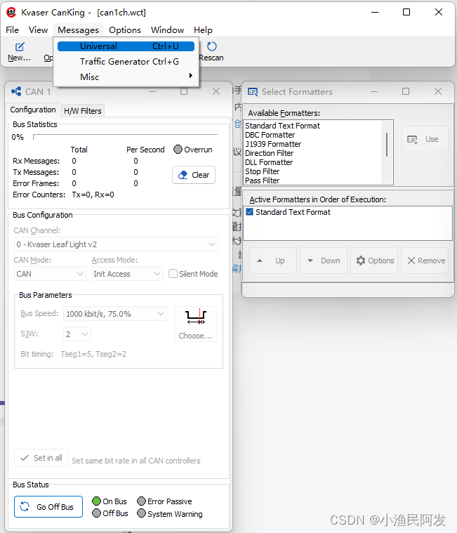The height and width of the screenshot is (533, 457).
Task: Select Stop Filter in list
Action: pyautogui.click(x=263, y=171)
